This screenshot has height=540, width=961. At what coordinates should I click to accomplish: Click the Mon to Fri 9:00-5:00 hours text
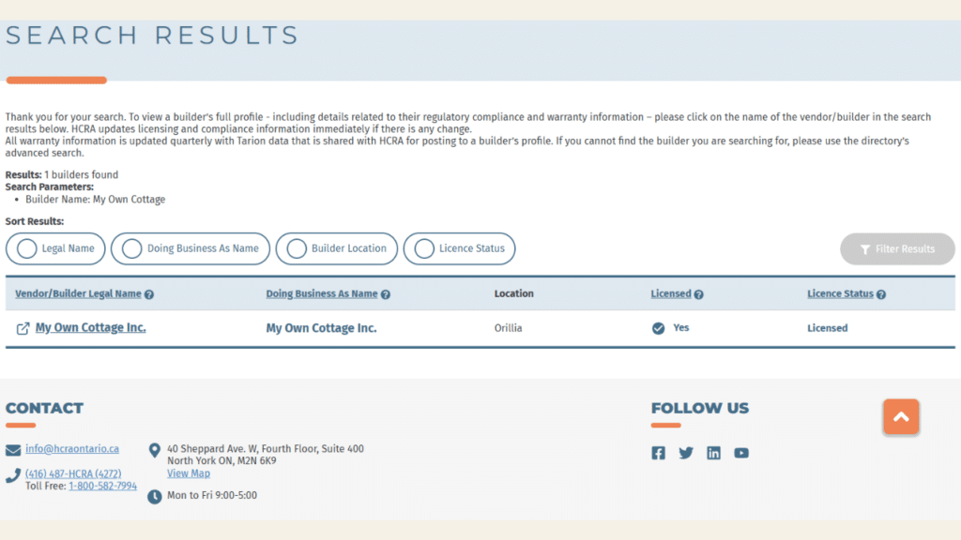pyautogui.click(x=212, y=495)
